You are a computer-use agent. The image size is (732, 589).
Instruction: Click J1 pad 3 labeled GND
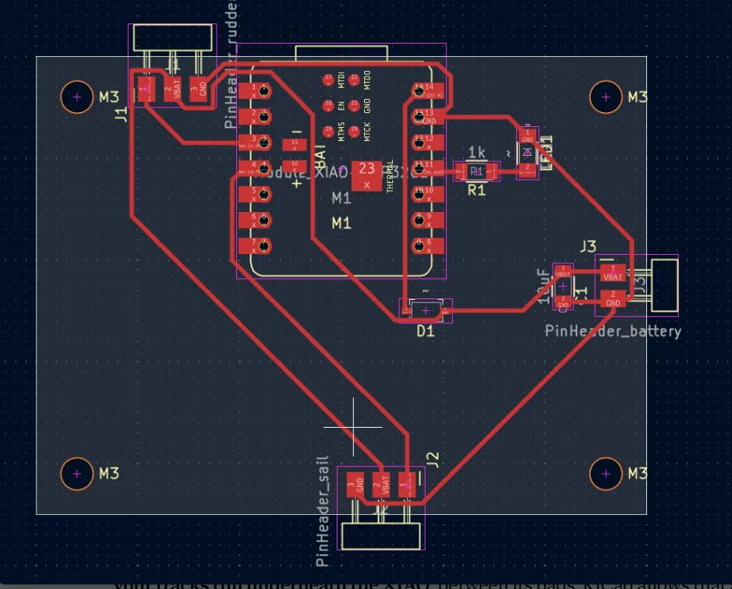(x=199, y=89)
